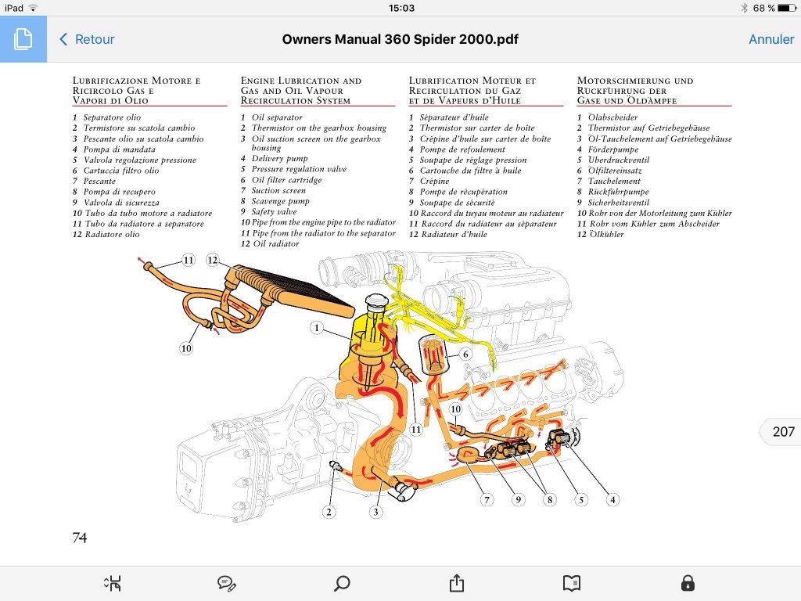Viewport: 801px width, 601px height.
Task: Tap callout 2 thermistor marker
Action: (x=329, y=512)
